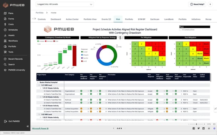Viewport: 217px width, 135px height.
Task: Open the Tools sidebar icon
Action: [x=5, y=52]
